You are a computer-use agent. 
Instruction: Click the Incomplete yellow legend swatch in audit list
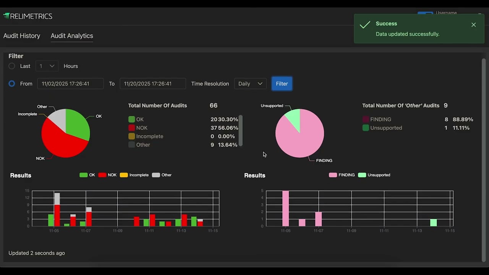132,136
